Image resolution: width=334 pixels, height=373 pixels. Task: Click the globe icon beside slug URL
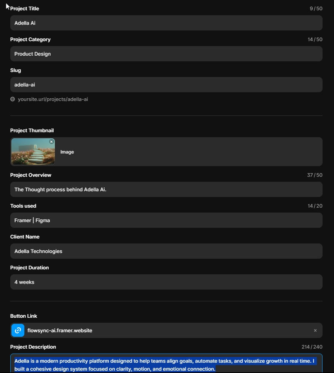coord(13,99)
